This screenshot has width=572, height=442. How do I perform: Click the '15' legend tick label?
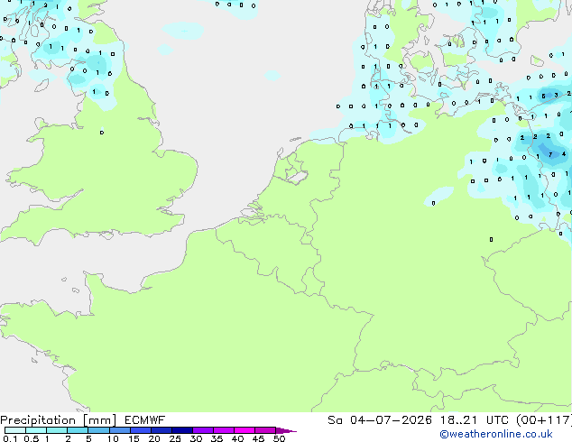pos(134,438)
